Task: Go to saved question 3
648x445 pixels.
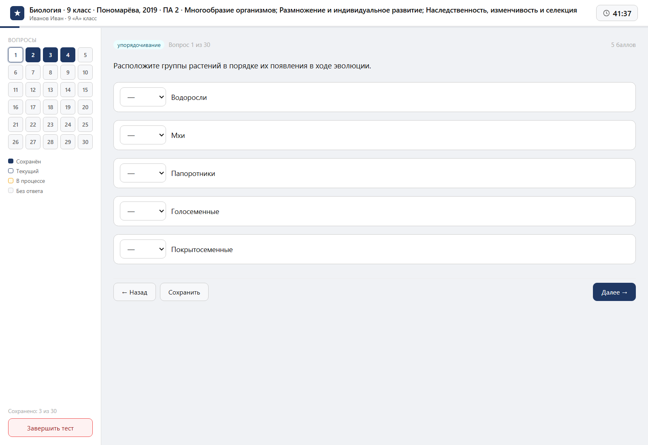Action: [50, 55]
